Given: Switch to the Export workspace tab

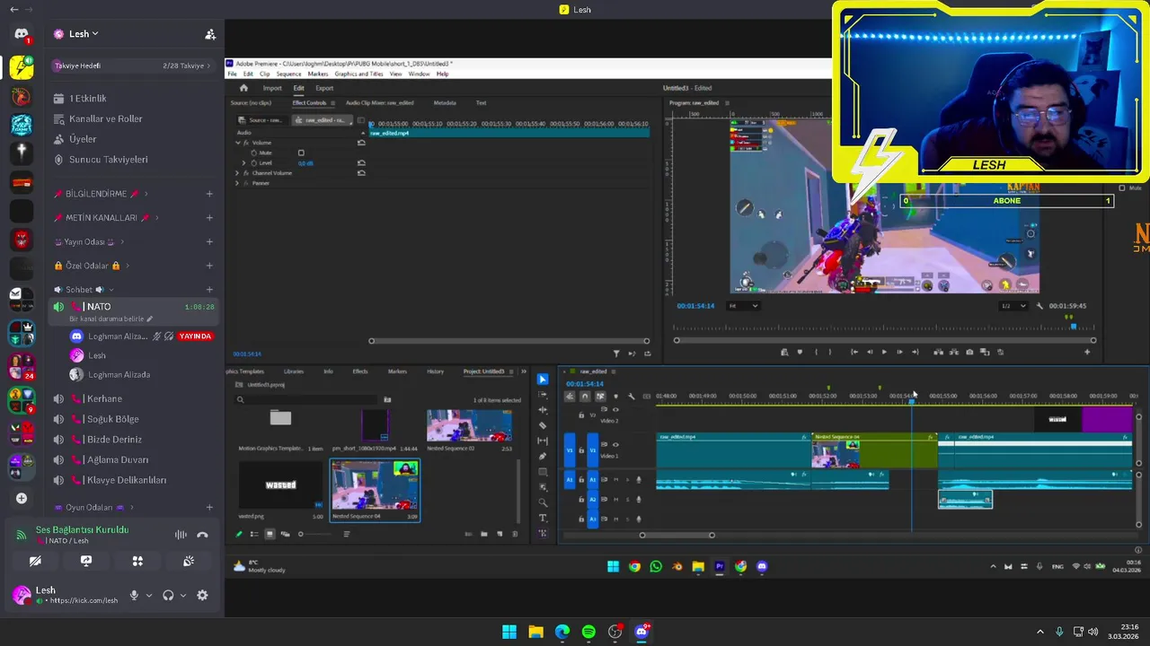Looking at the screenshot, I should (324, 88).
